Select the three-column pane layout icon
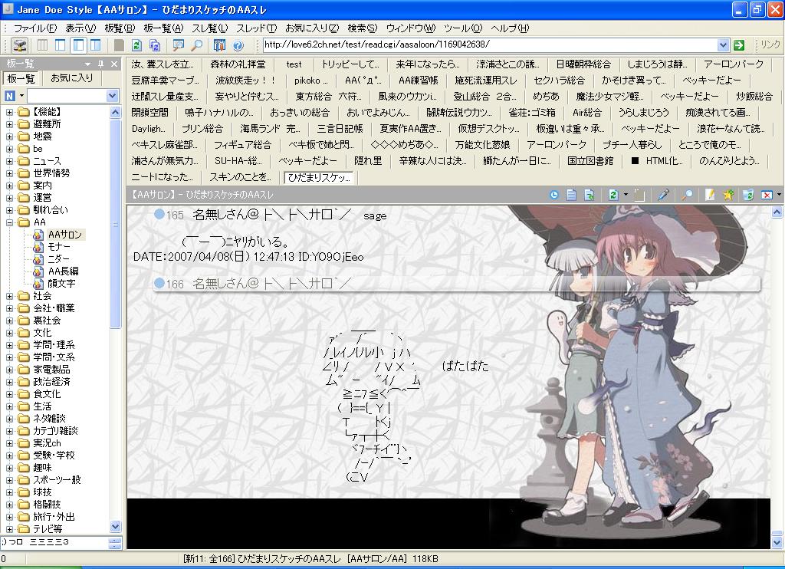Viewport: 785px width, 569px height. pos(43,45)
